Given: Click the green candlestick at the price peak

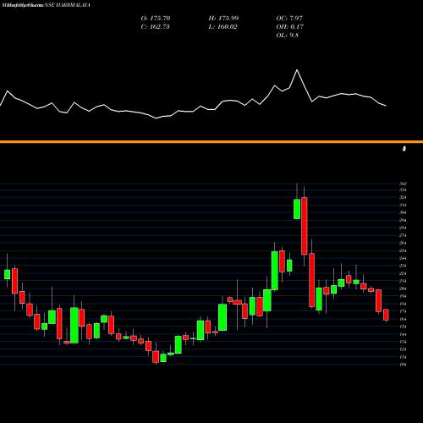Looking at the screenshot, I should tap(297, 209).
